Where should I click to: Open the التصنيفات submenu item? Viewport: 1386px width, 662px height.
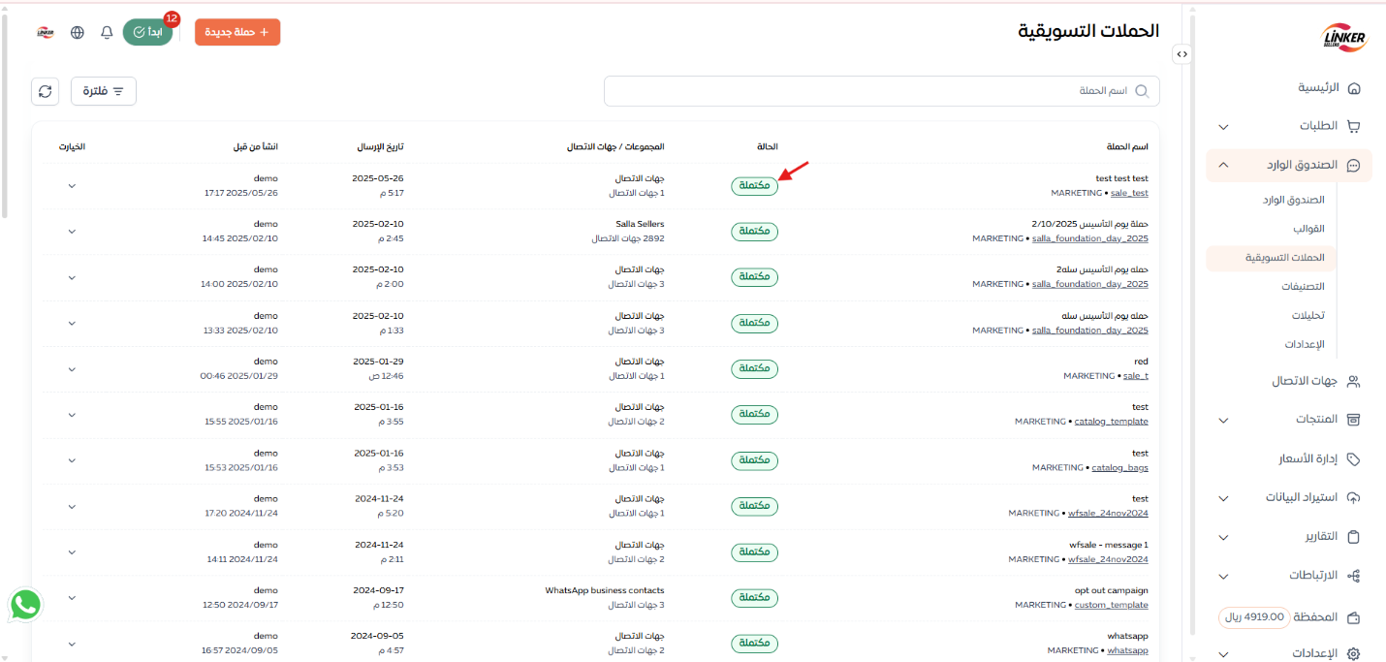pyautogui.click(x=1303, y=287)
